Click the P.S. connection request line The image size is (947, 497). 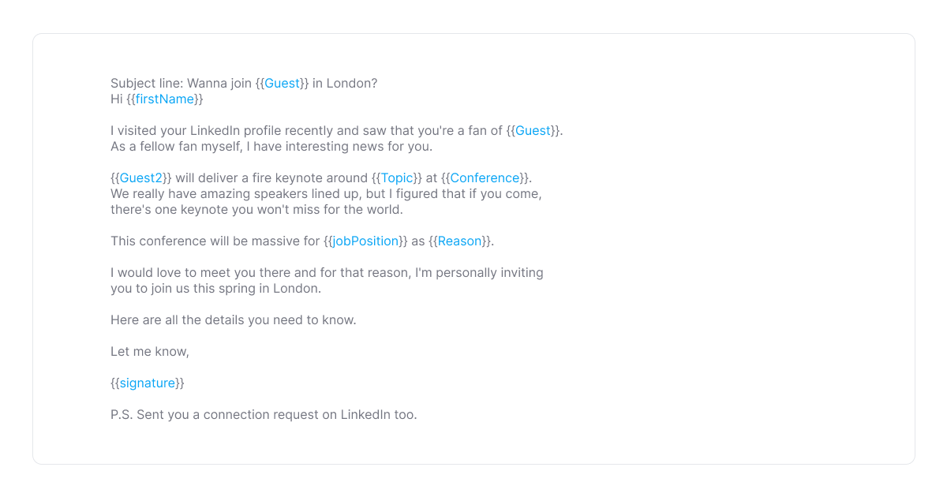coord(264,415)
